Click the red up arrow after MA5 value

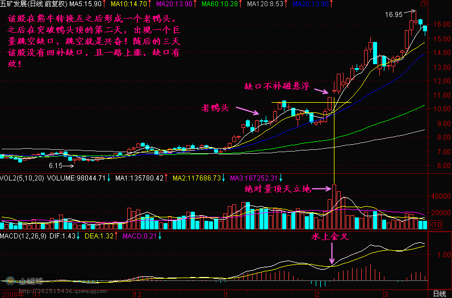[x=109, y=4]
